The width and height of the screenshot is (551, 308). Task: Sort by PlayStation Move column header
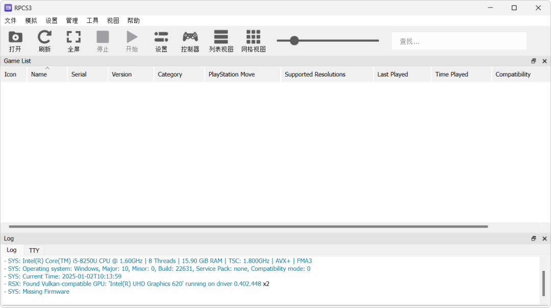(x=243, y=74)
